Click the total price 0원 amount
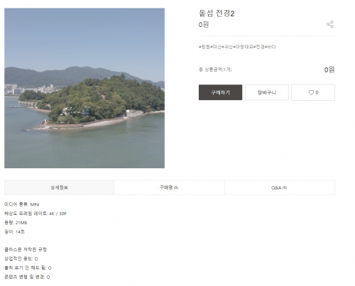 tap(329, 70)
